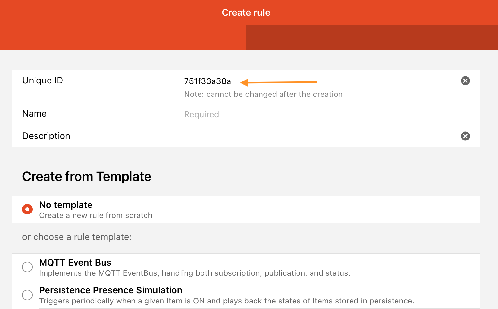
Task: Click the Description label text
Action: [46, 136]
